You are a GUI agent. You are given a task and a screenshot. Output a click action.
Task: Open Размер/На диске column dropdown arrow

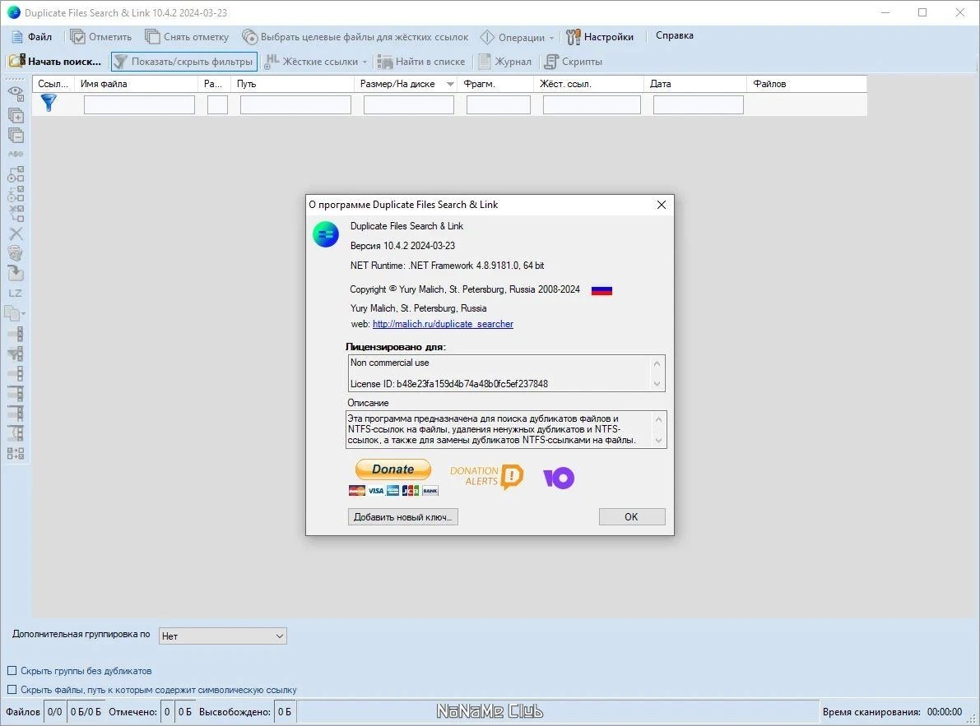pos(450,84)
